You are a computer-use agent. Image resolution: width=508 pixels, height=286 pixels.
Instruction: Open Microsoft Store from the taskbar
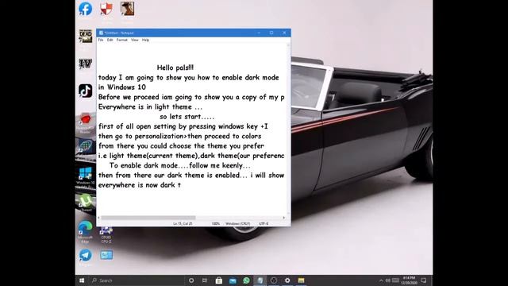click(219, 280)
